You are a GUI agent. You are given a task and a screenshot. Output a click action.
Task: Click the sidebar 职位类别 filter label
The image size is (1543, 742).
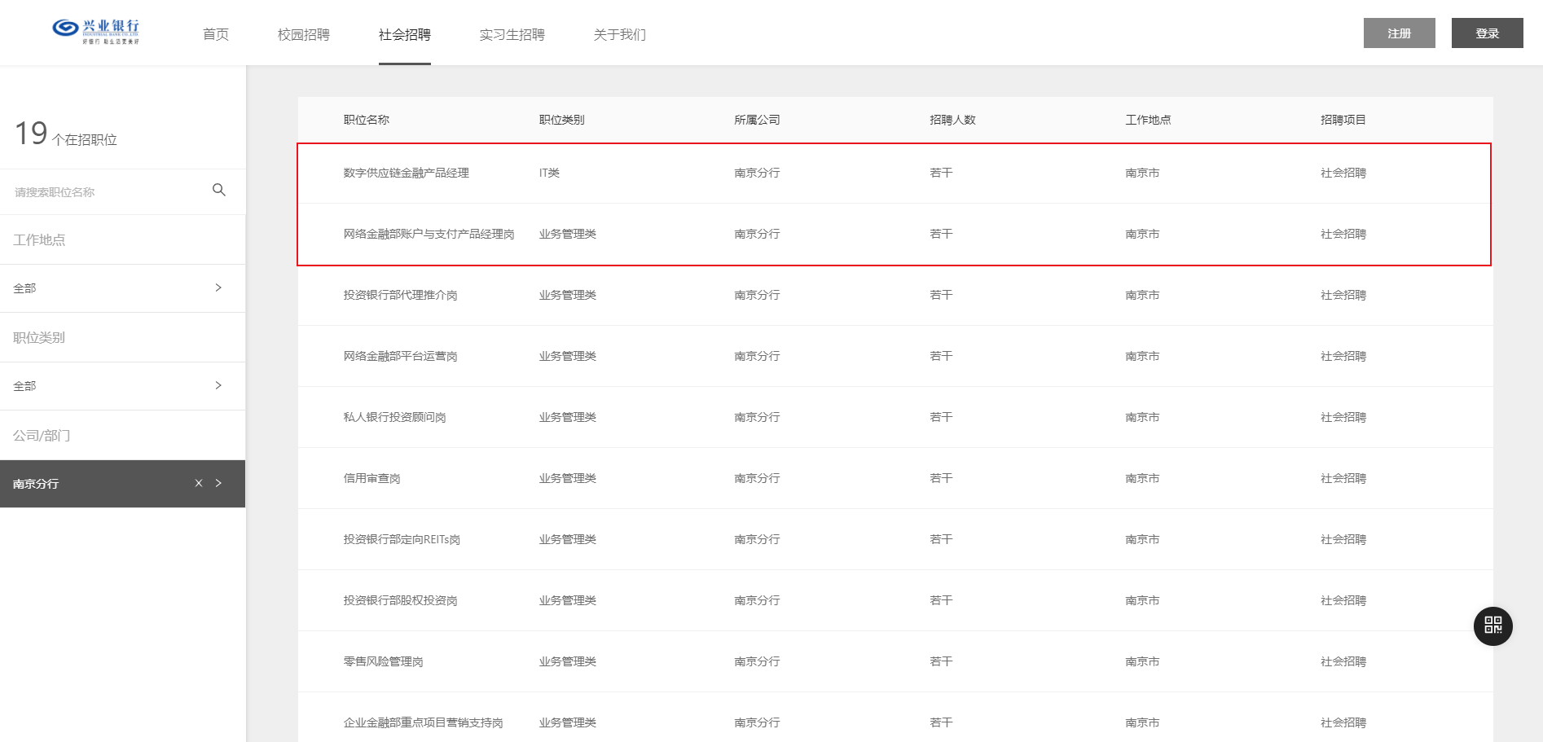(39, 337)
